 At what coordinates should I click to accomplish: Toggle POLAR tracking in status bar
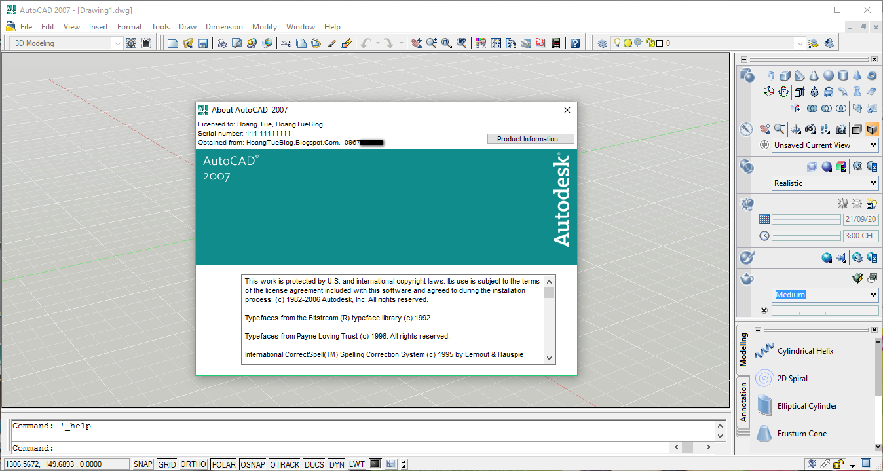tap(224, 464)
